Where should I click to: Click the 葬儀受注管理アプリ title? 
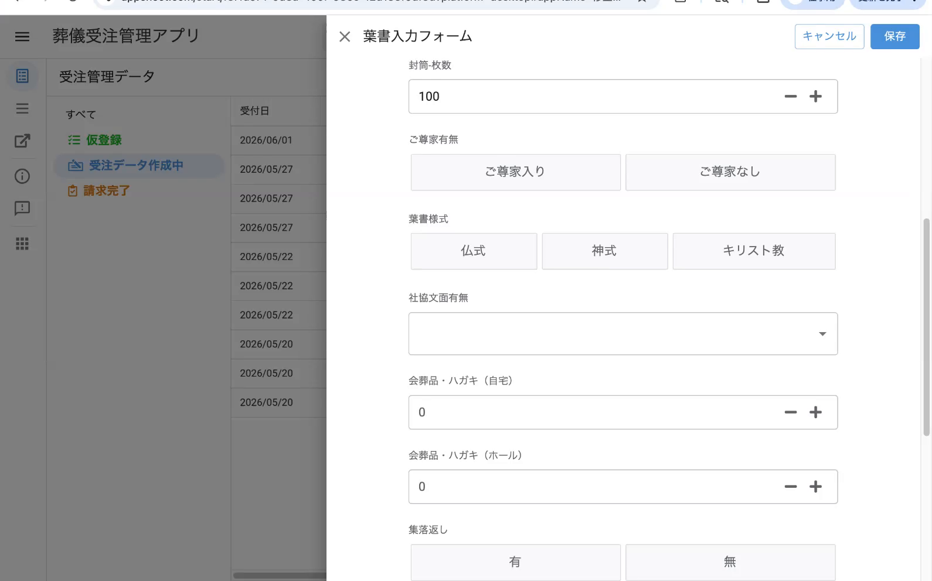(x=126, y=36)
